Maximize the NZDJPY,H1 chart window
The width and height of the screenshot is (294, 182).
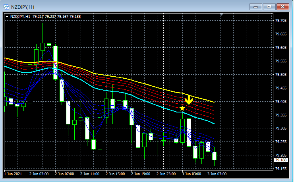click(269, 7)
